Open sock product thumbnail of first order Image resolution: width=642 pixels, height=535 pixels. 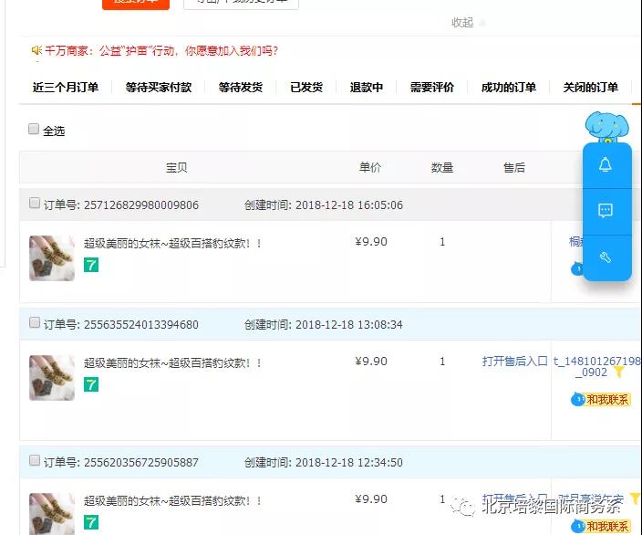pyautogui.click(x=52, y=257)
